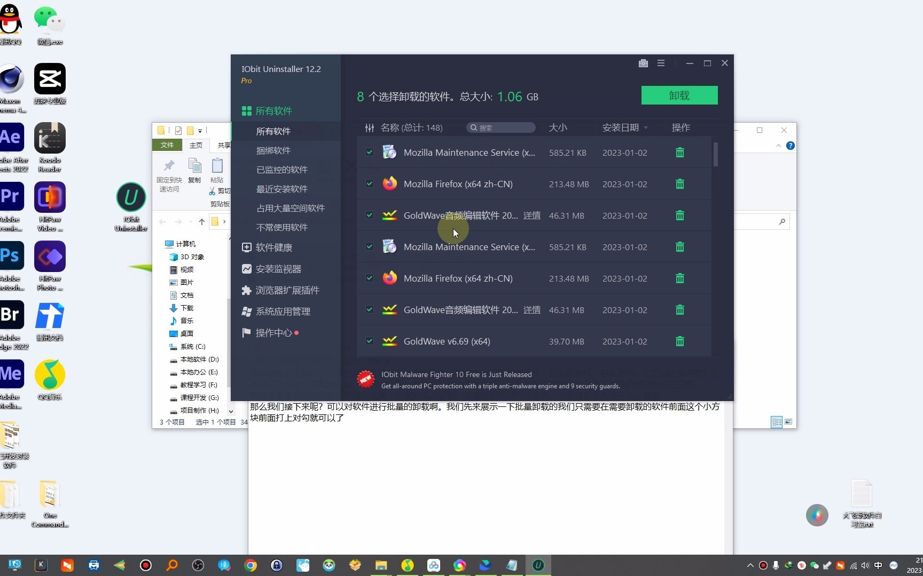Click trash icon for second Mozilla Firefox row

(x=679, y=278)
